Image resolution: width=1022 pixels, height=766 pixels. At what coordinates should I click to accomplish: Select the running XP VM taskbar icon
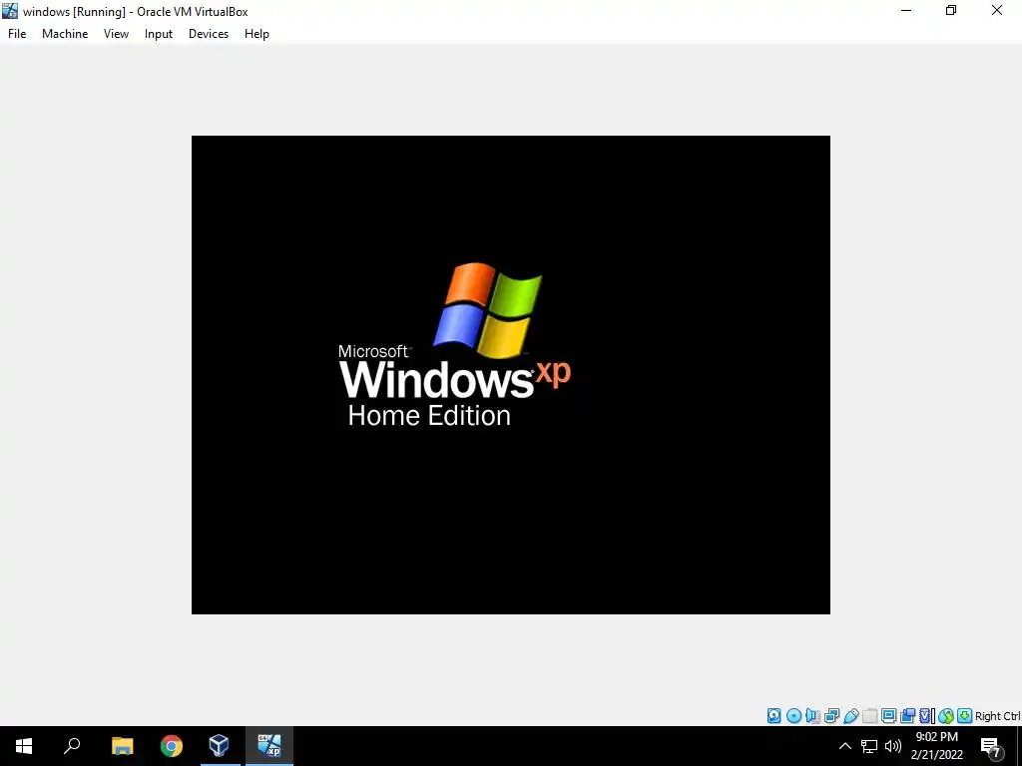(x=269, y=746)
